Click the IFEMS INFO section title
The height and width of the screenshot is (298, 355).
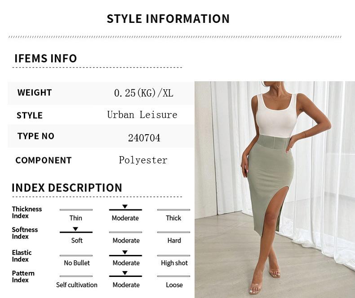point(45,58)
